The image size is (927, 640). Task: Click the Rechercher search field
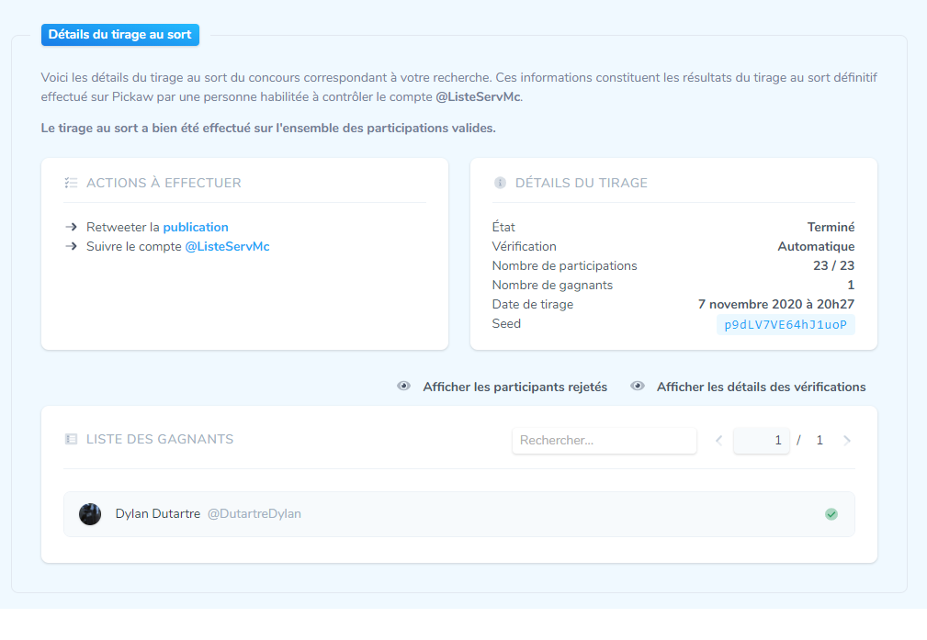(605, 440)
